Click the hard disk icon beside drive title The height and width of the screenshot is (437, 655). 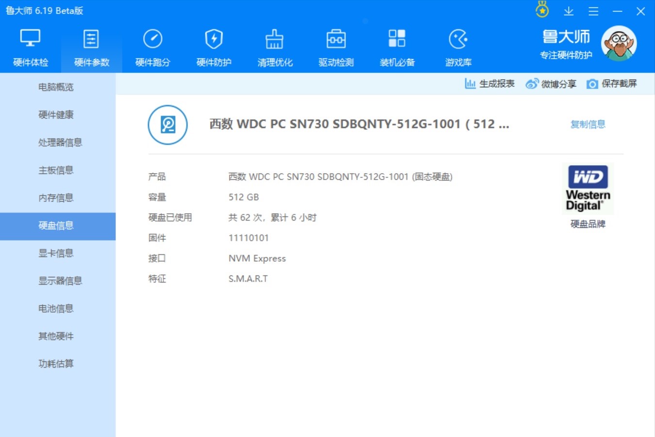(x=168, y=125)
